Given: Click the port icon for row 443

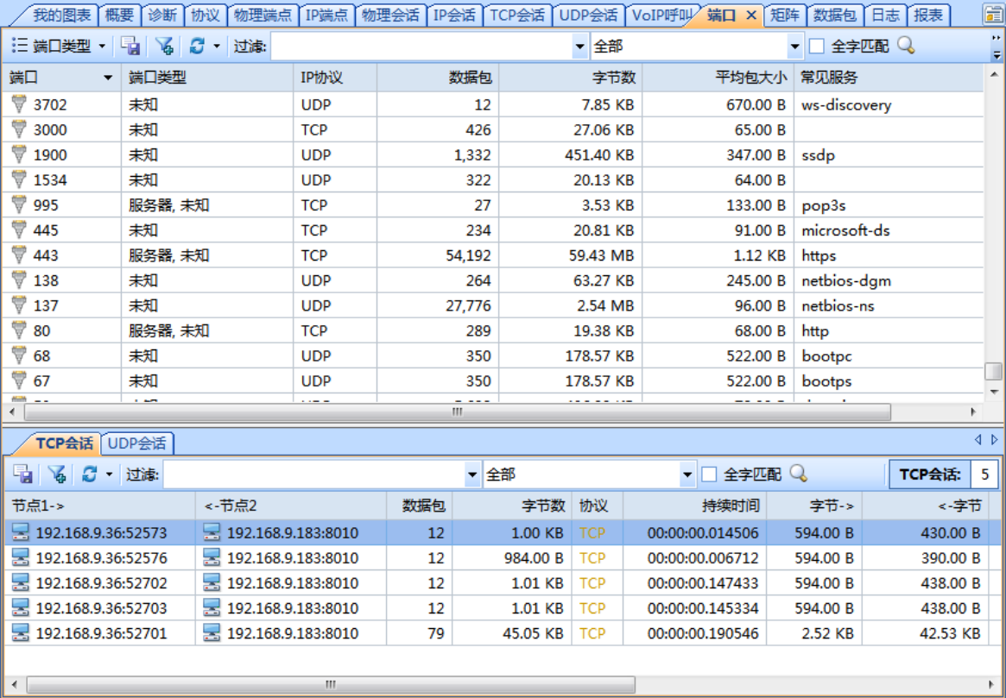Looking at the screenshot, I should [x=19, y=255].
